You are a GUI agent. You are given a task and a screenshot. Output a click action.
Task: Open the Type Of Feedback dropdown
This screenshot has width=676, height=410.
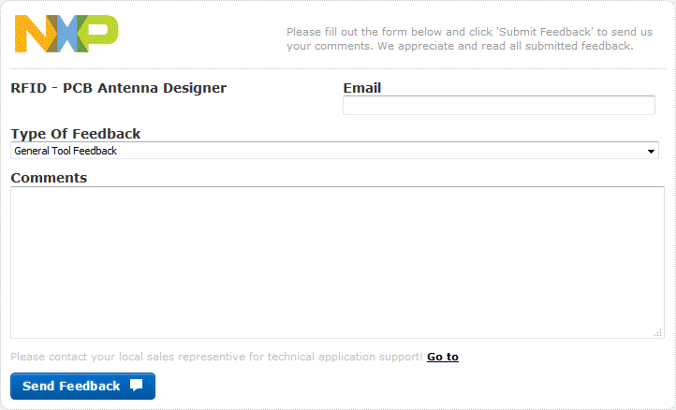pos(334,151)
